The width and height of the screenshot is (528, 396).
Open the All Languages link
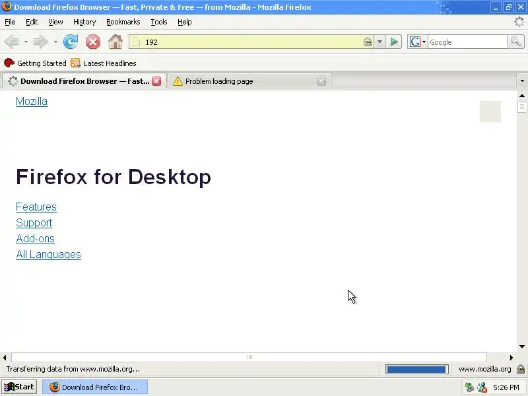point(48,254)
